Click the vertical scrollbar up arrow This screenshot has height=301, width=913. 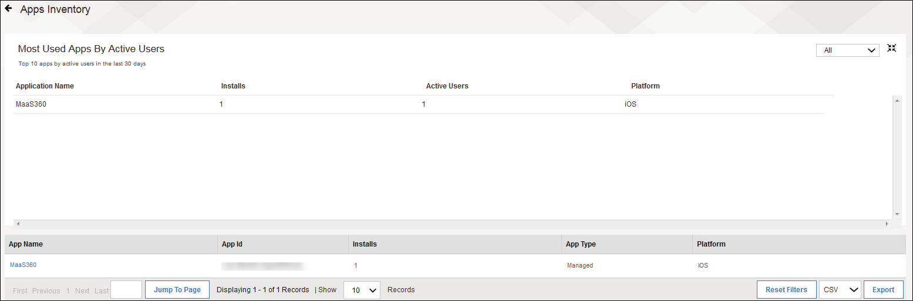click(897, 101)
